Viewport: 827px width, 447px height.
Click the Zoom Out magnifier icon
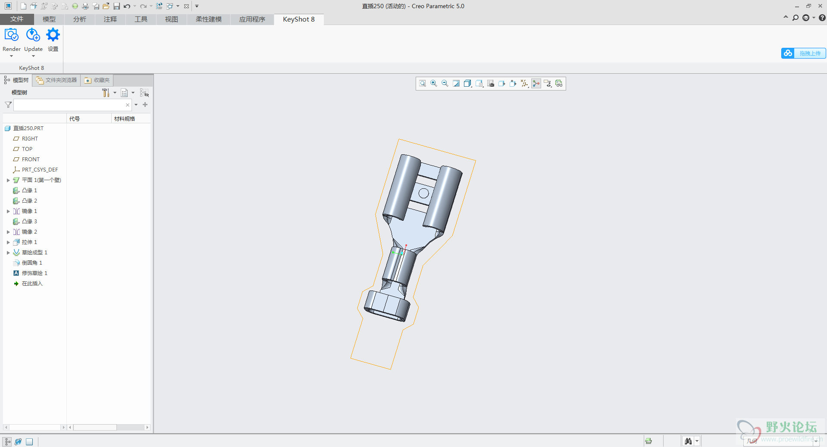pyautogui.click(x=445, y=84)
